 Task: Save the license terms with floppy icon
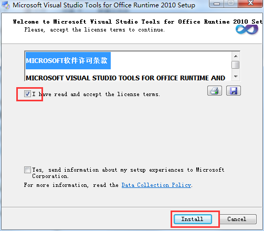[x=234, y=91]
